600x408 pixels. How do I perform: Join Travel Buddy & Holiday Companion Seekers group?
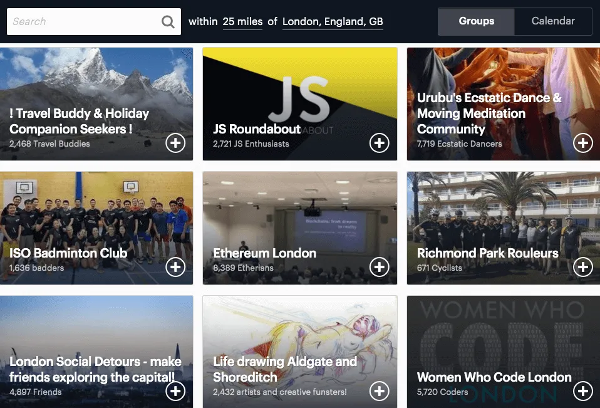point(175,143)
